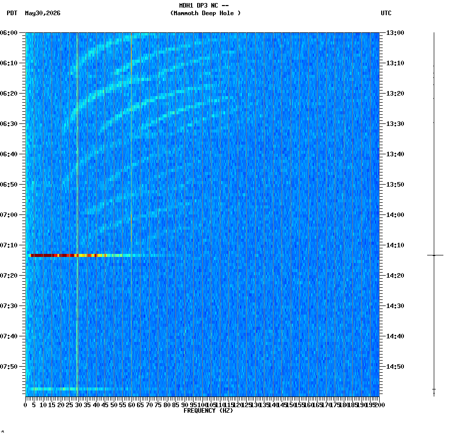Select the 14:30 UTC time label
The height and width of the screenshot is (437, 456).
tap(395, 306)
